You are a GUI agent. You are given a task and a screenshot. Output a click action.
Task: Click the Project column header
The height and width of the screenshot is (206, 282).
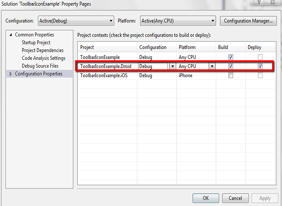107,47
